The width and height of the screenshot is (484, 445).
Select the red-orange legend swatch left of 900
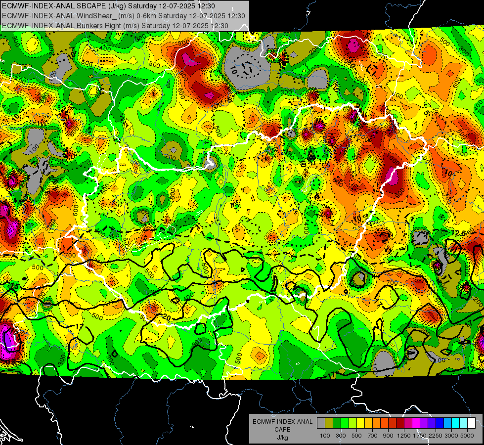[x=384, y=423]
